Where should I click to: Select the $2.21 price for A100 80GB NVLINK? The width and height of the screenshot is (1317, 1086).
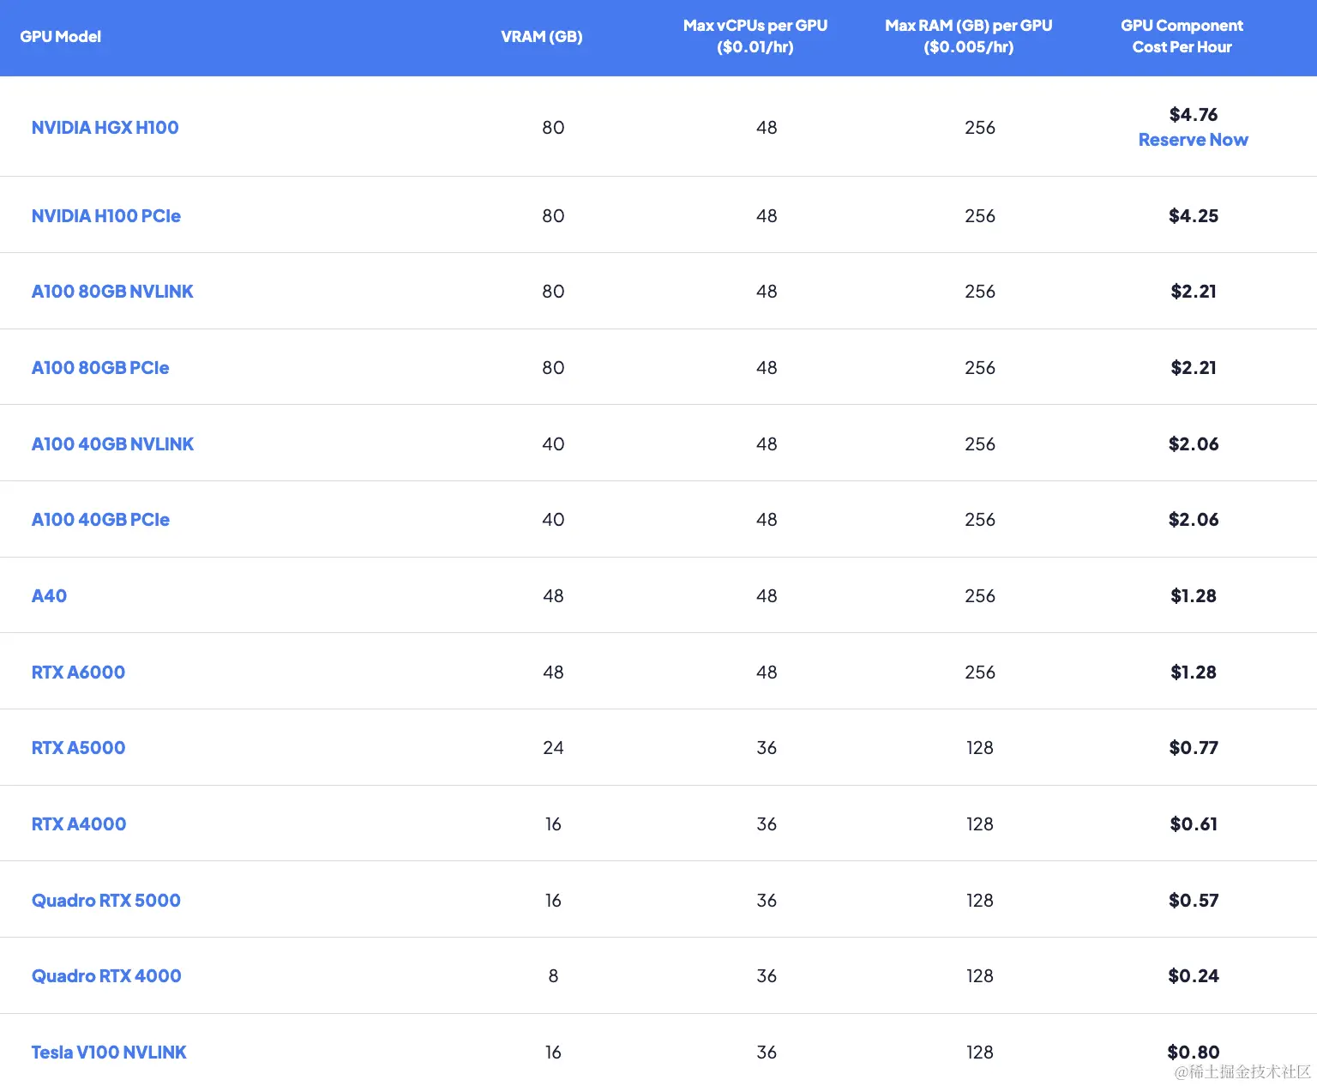click(x=1194, y=291)
